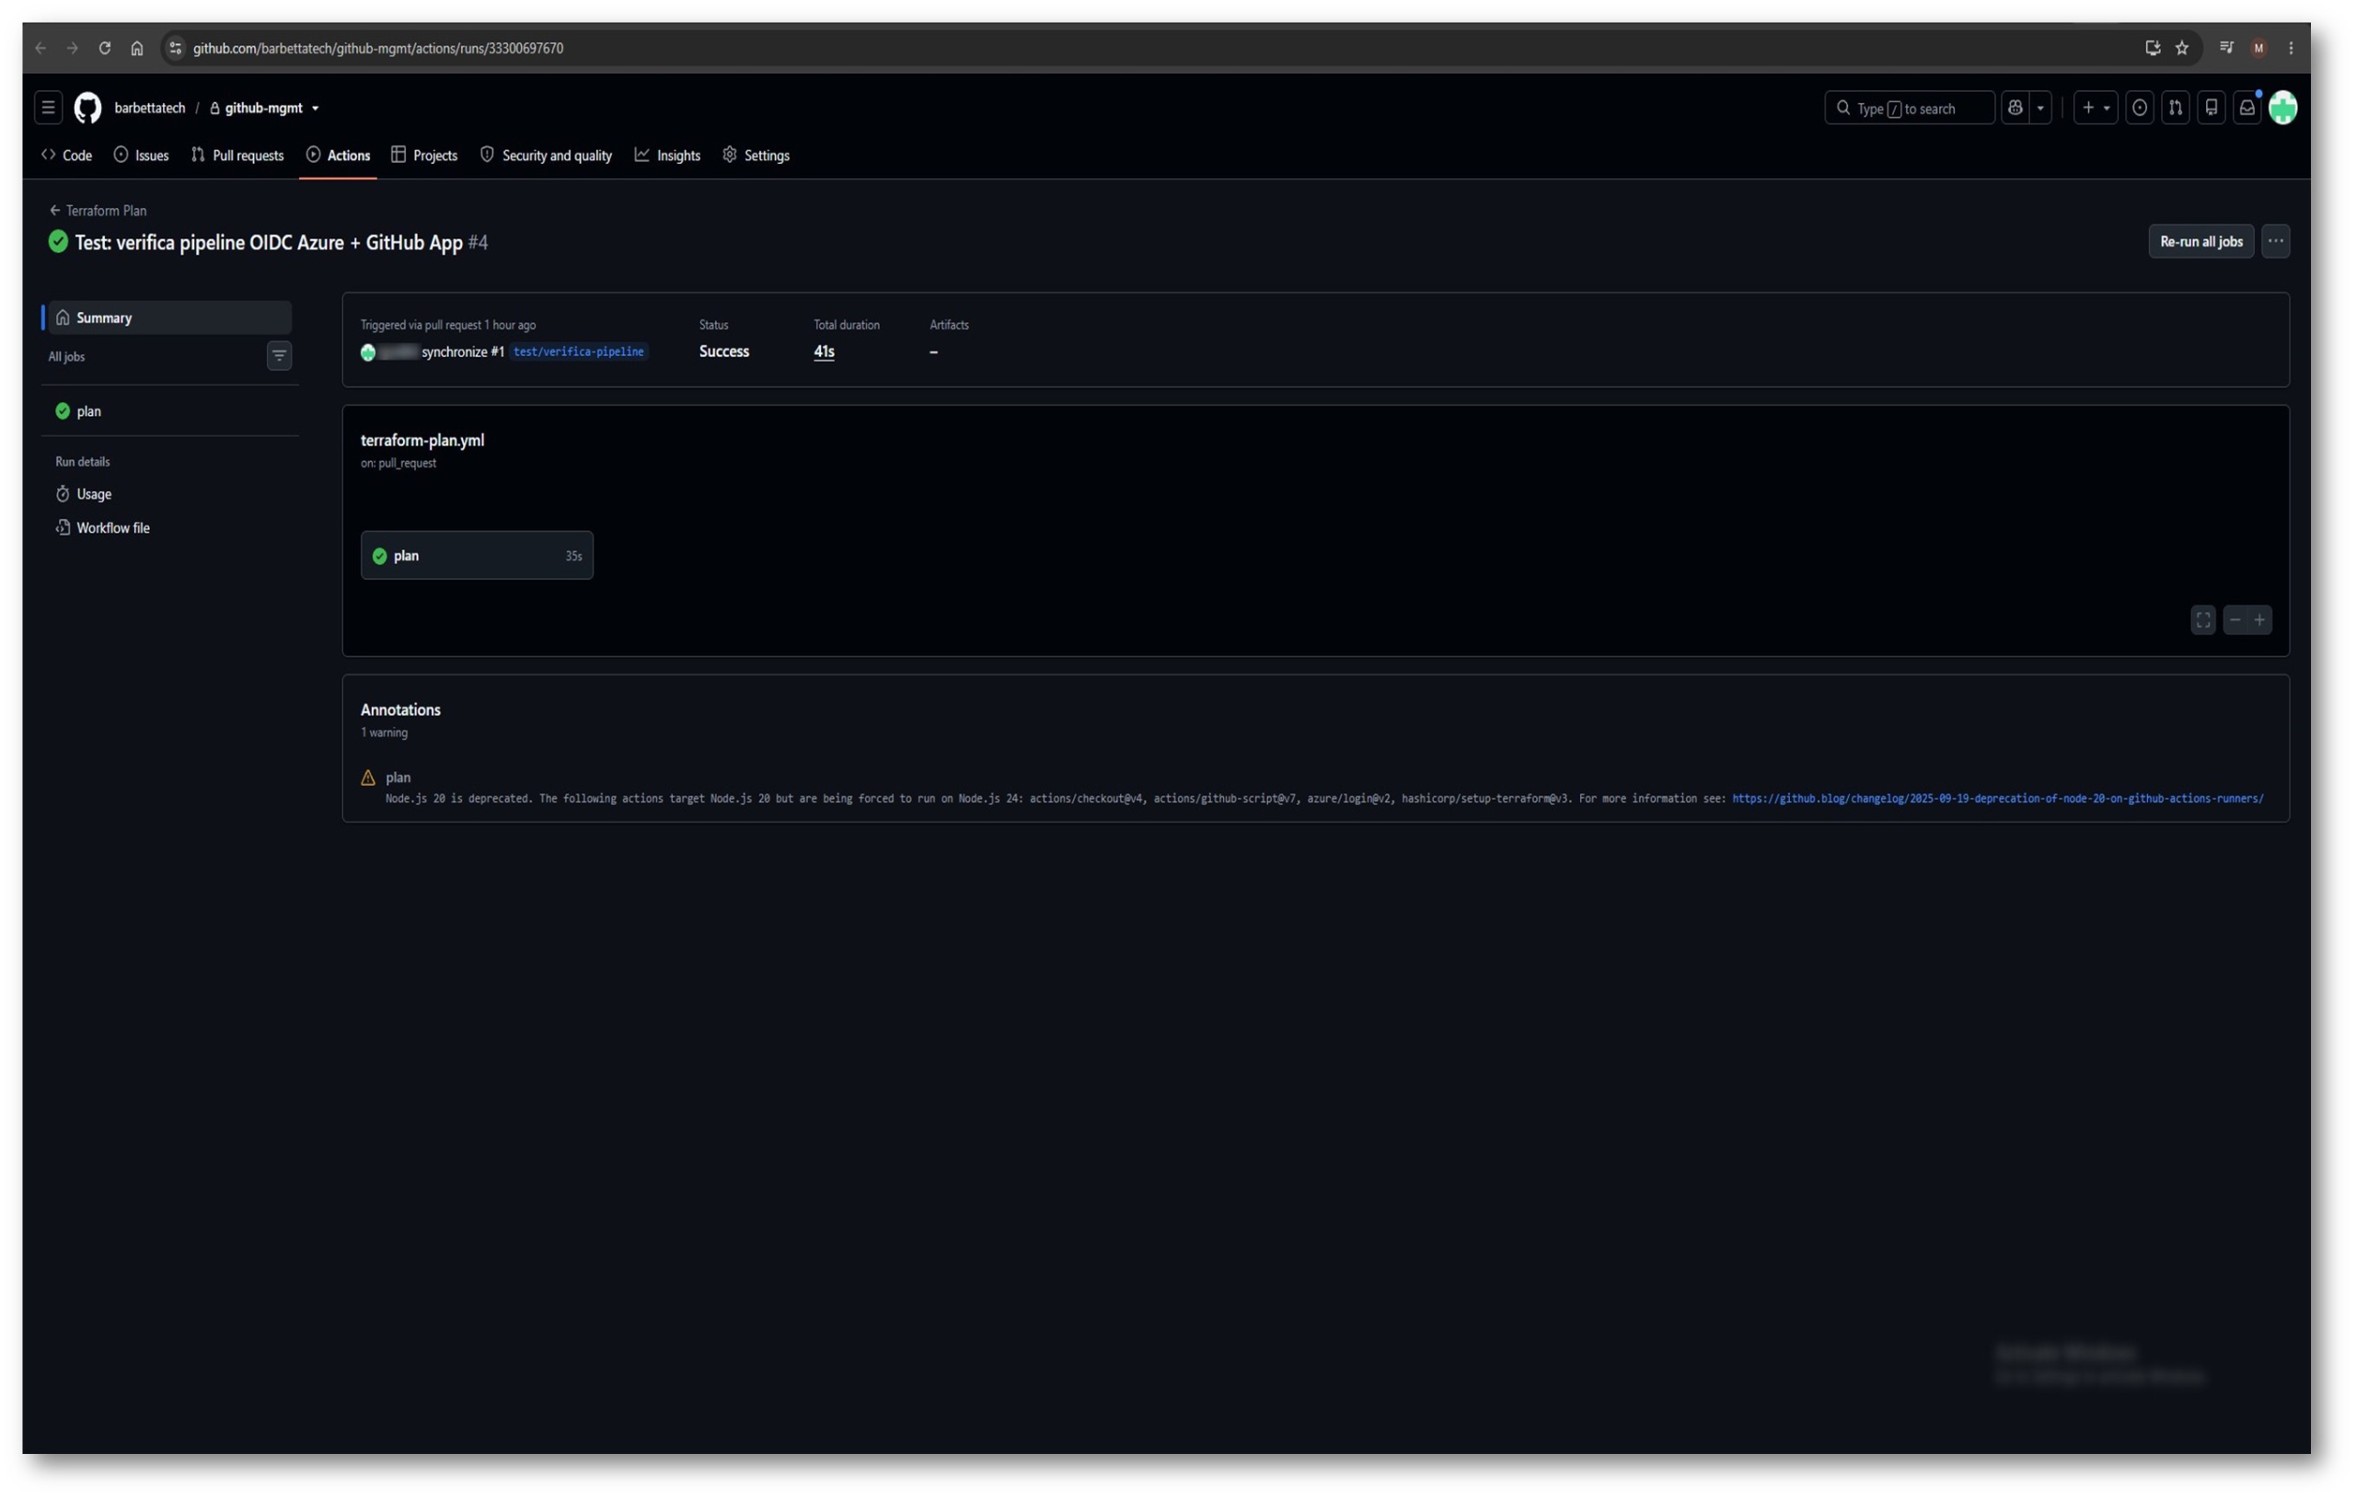Screen dimensions: 2356x1499
Task: Open the github-mgmt repository link
Action: 263,108
